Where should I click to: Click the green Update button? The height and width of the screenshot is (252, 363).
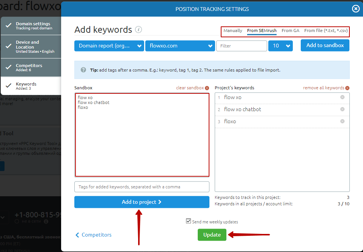tap(212, 235)
